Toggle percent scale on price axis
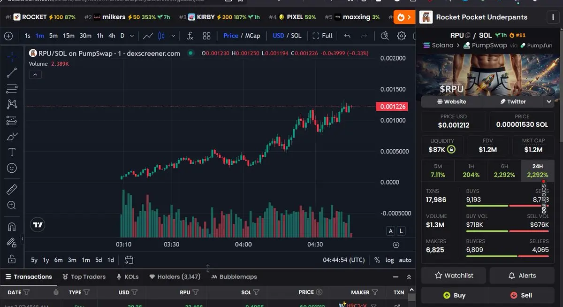This screenshot has width=563, height=307. tap(377, 260)
